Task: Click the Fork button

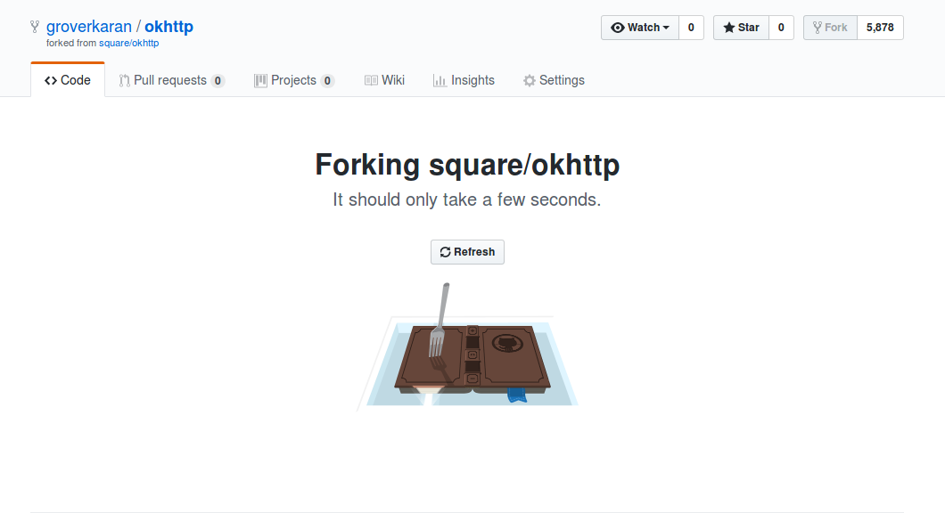Action: pos(829,27)
